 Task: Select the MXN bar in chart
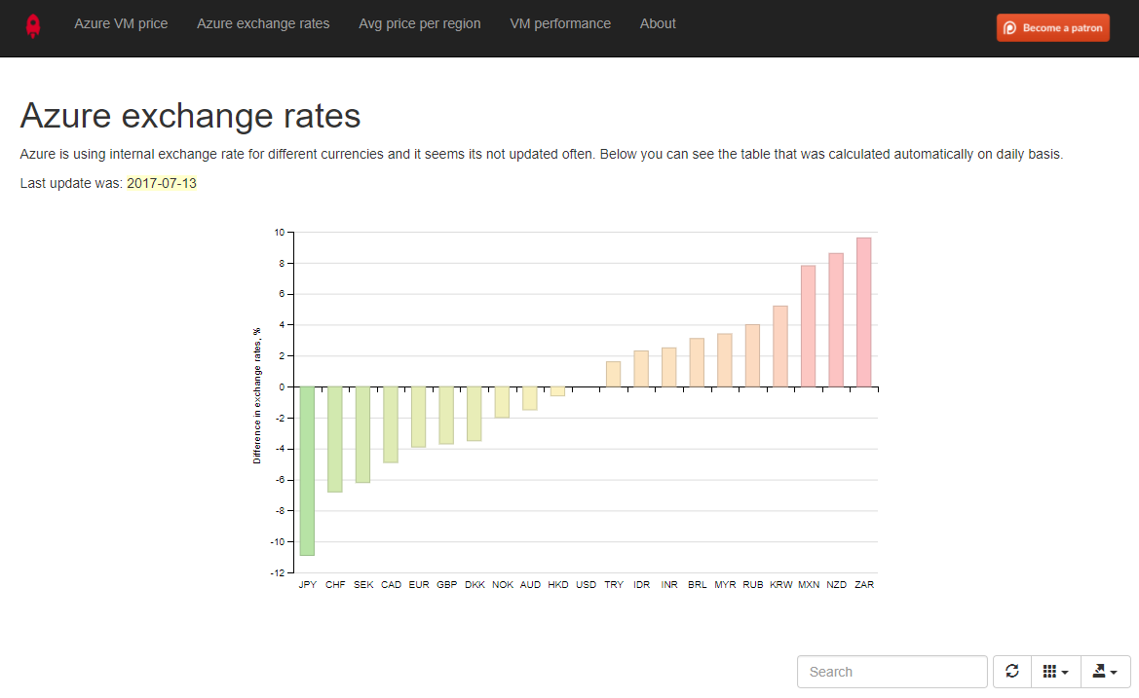(809, 326)
